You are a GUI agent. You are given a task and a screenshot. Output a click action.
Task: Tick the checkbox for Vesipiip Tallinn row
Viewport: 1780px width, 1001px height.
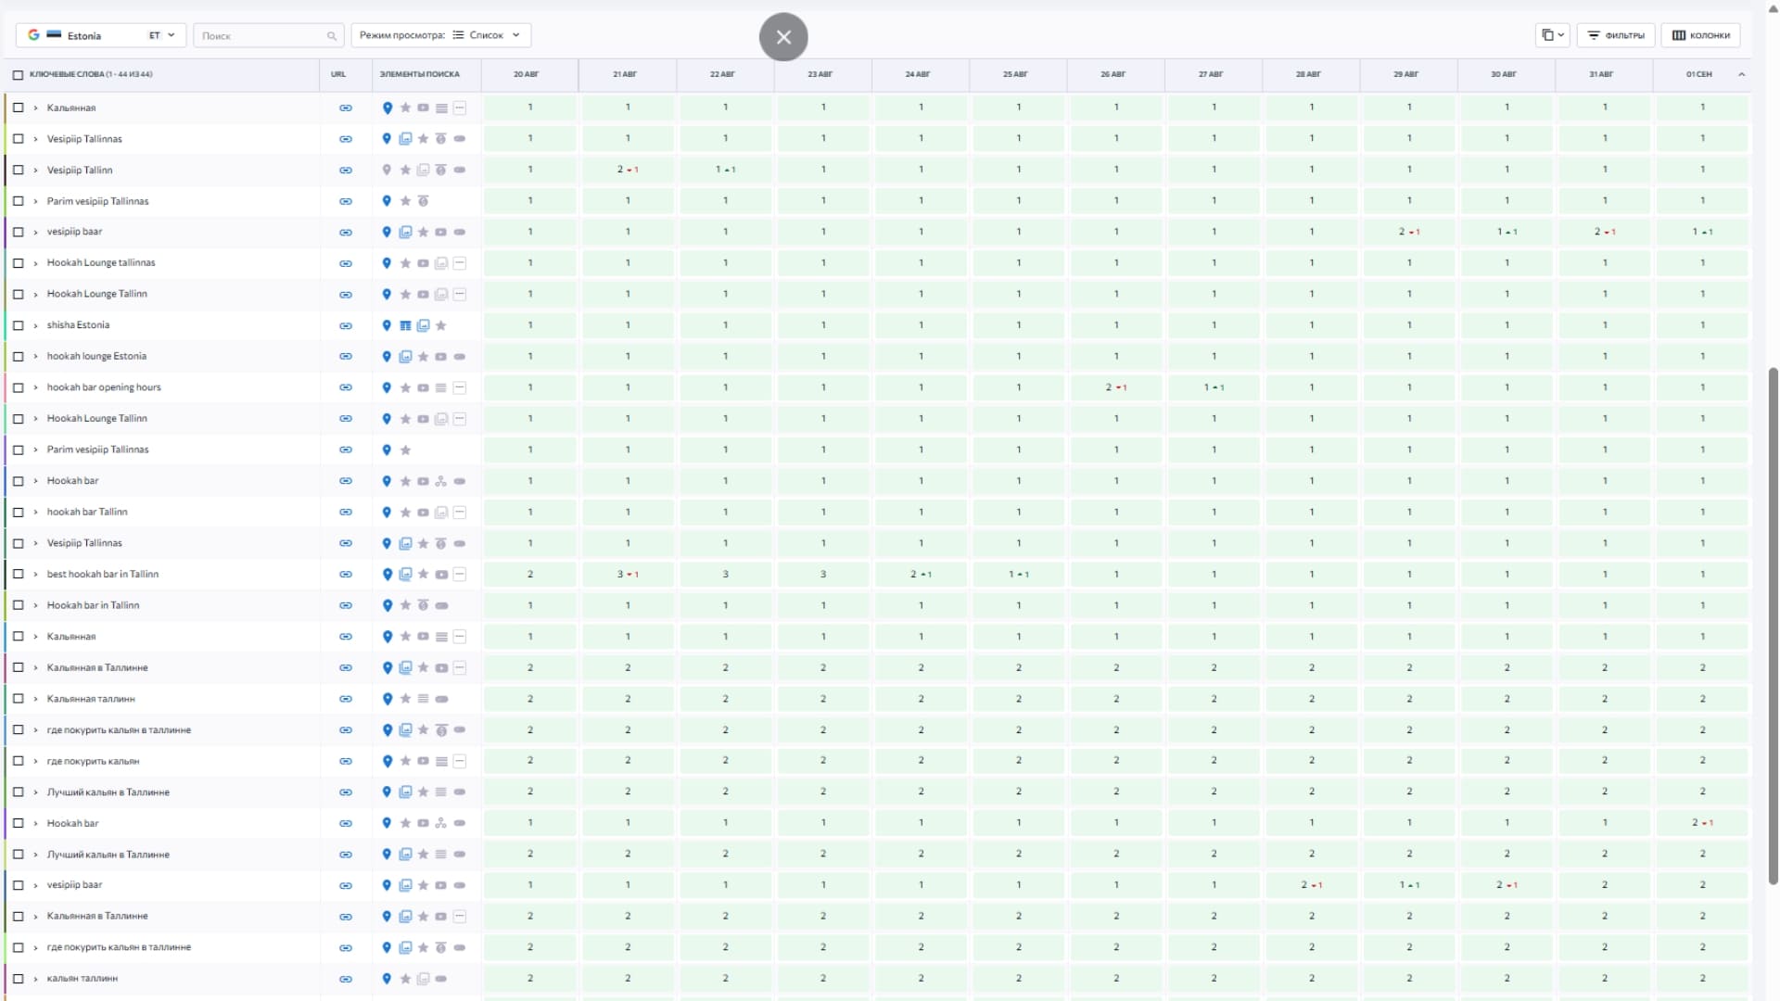(18, 171)
